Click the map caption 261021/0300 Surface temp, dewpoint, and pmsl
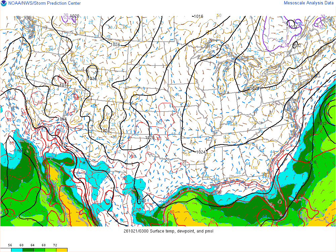This screenshot has height=252, width=336. point(168,231)
